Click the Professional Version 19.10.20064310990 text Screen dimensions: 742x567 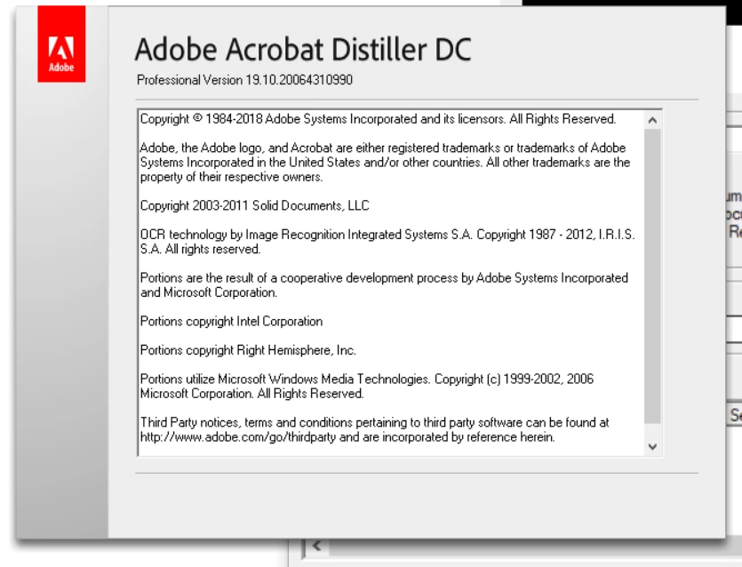[x=244, y=80]
